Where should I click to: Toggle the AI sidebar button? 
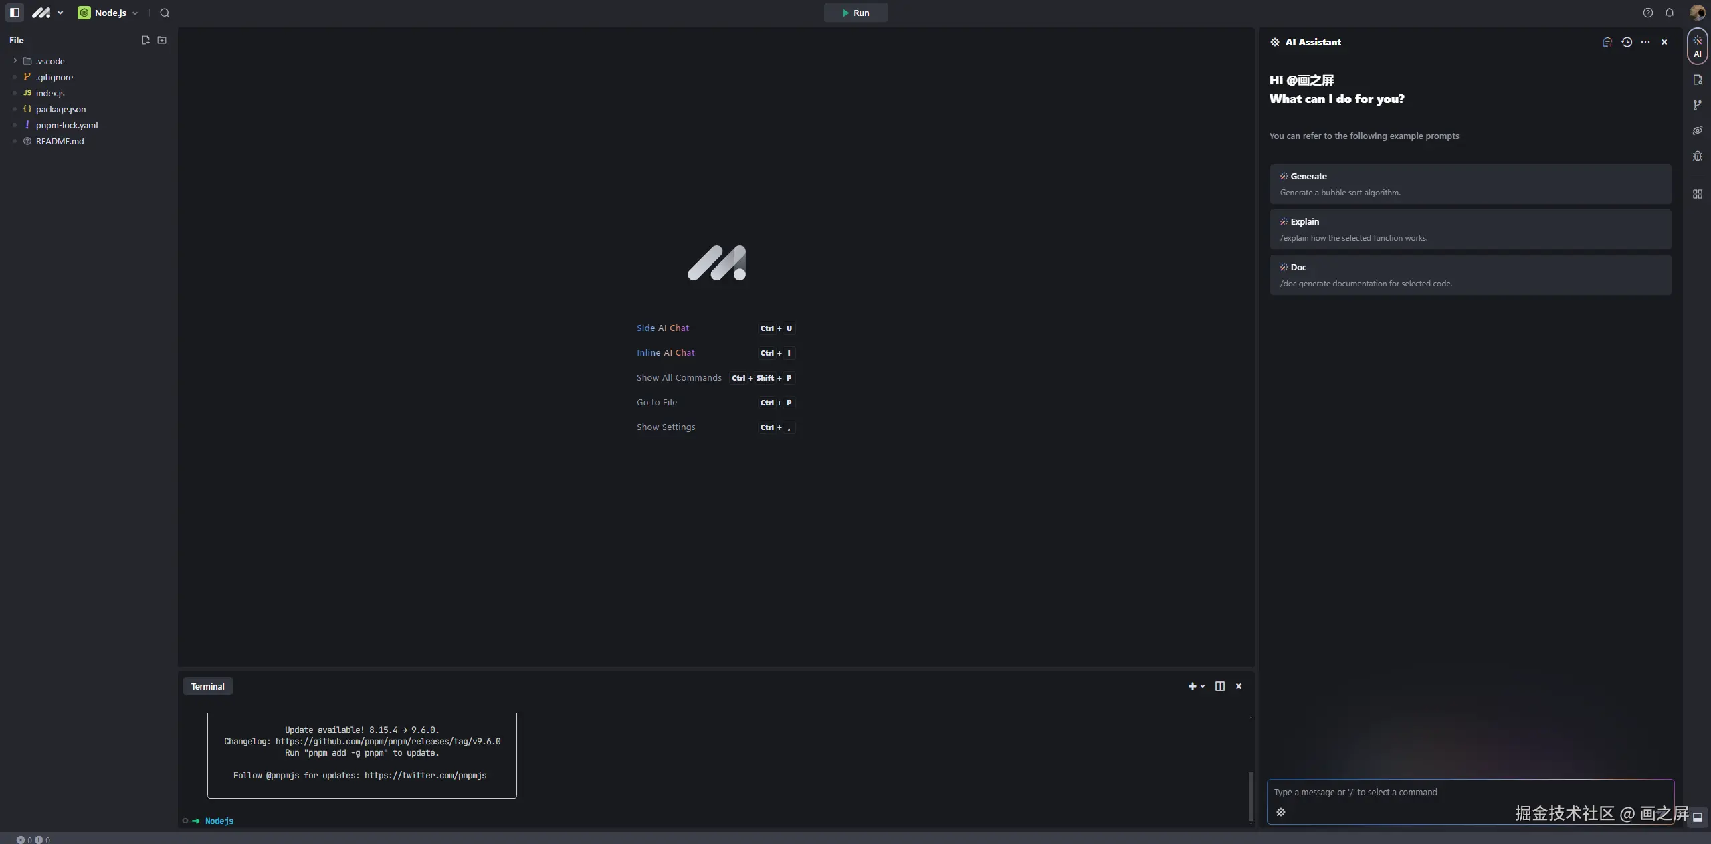1697,46
